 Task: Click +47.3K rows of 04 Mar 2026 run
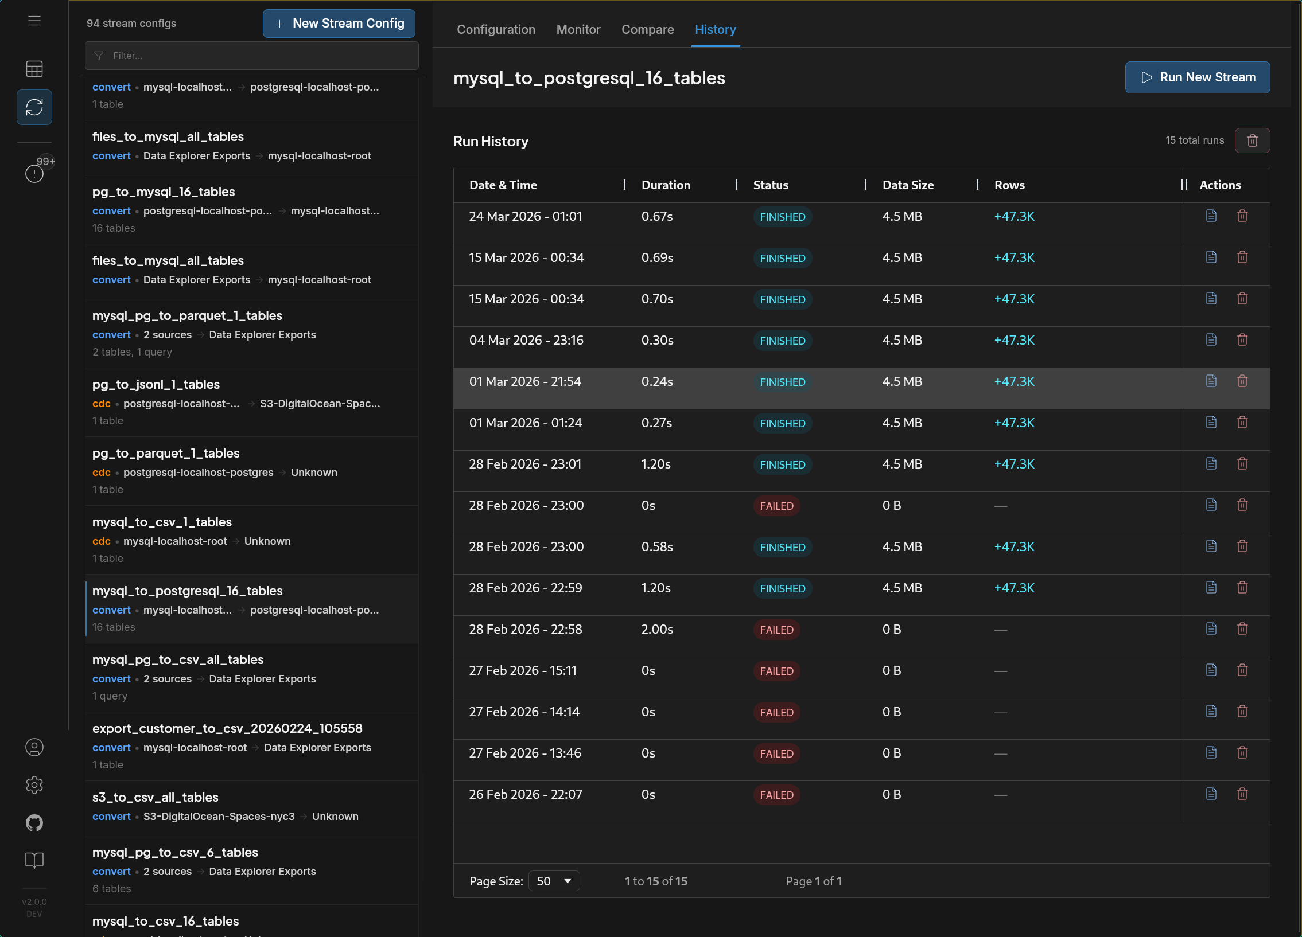1014,340
